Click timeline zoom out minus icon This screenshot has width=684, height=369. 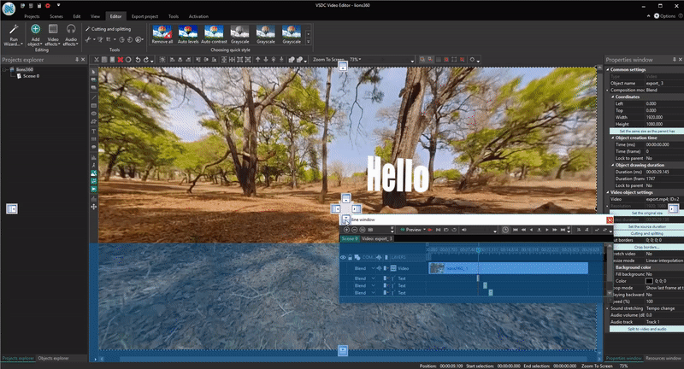(x=354, y=230)
